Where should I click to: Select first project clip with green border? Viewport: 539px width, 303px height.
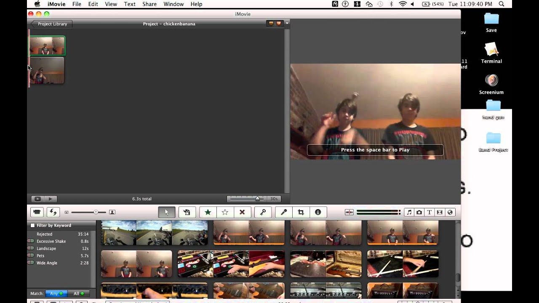(x=47, y=46)
